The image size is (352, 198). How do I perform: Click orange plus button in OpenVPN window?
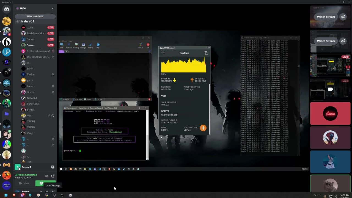click(x=203, y=128)
